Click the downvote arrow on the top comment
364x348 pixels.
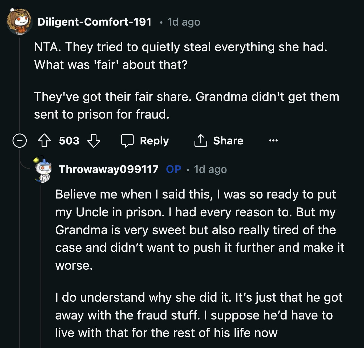pos(94,141)
